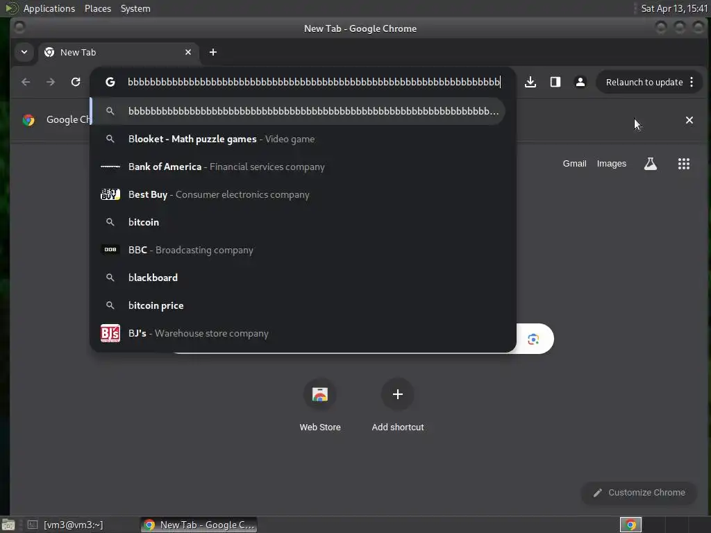Click the clock showing Sat Apr 13, 15:41

674,8
